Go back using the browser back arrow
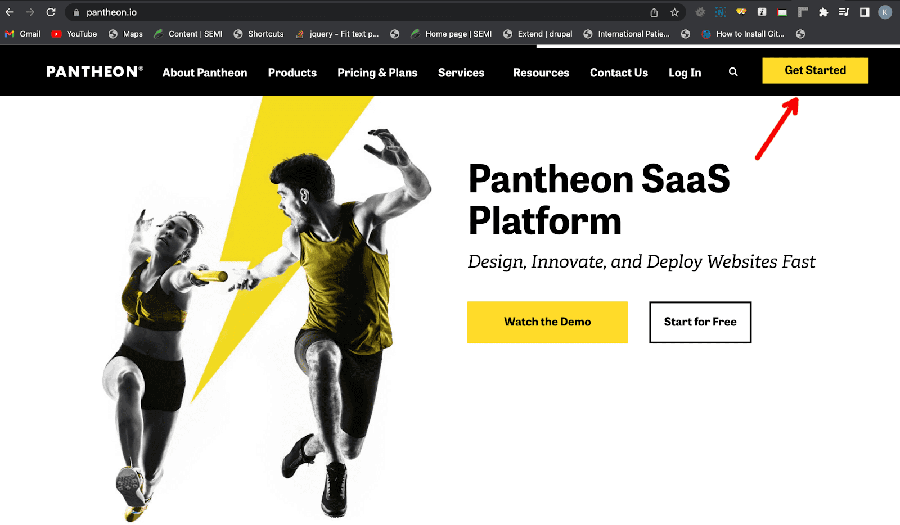Viewport: 900px width, 525px height. [10, 12]
